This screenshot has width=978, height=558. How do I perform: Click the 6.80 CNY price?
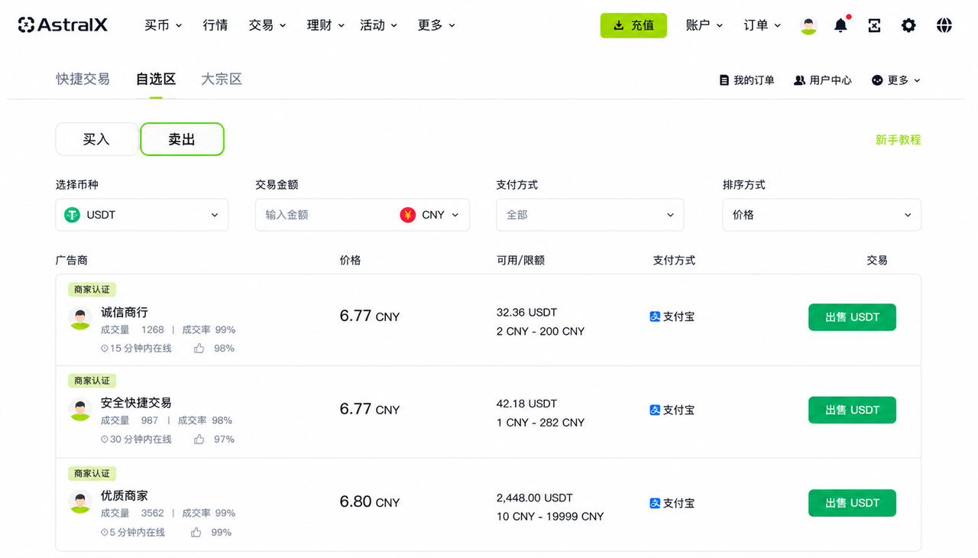tap(370, 502)
